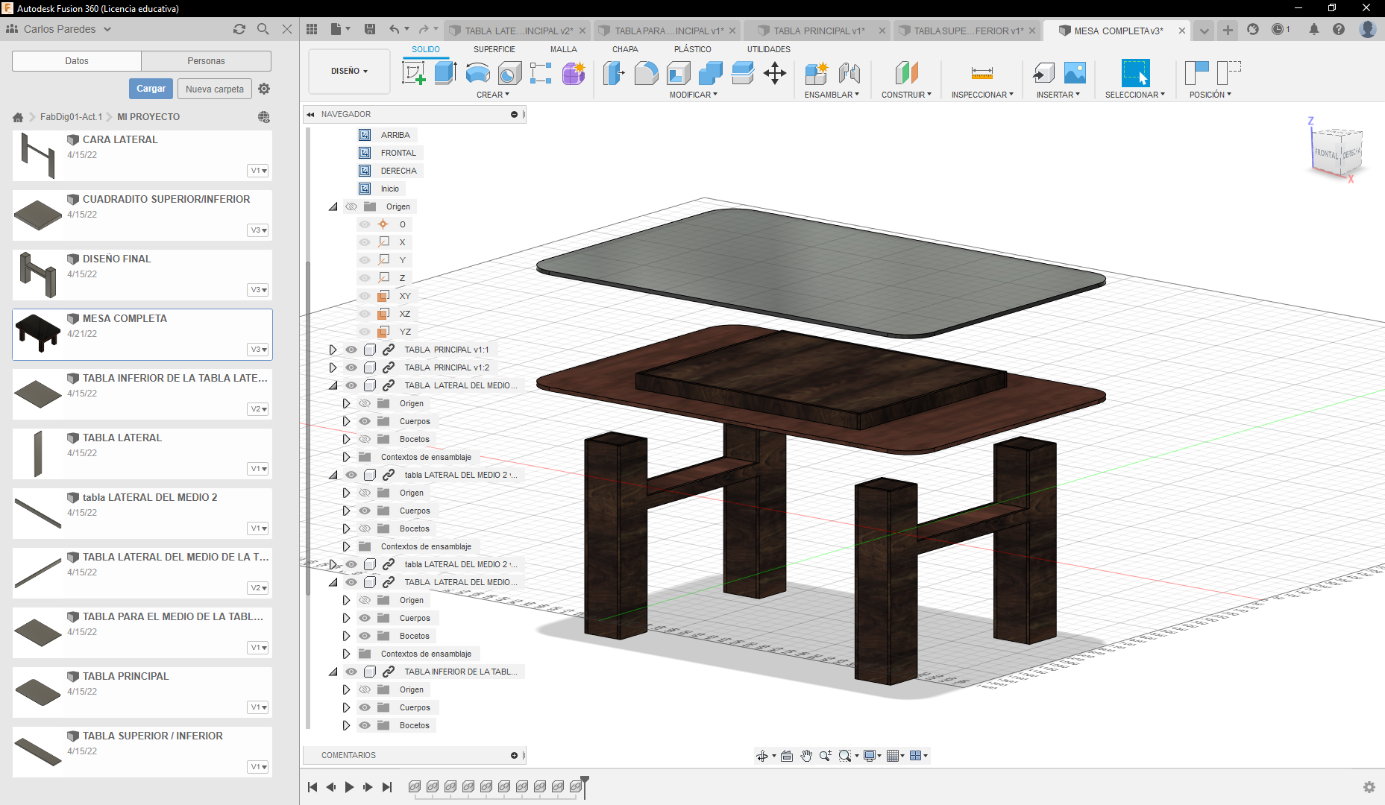The image size is (1385, 805).
Task: Select the Create Sketch tool
Action: 413,72
